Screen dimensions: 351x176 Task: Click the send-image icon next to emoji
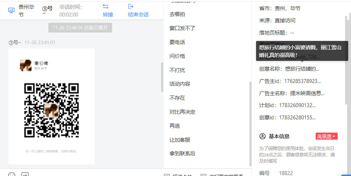[25, 174]
